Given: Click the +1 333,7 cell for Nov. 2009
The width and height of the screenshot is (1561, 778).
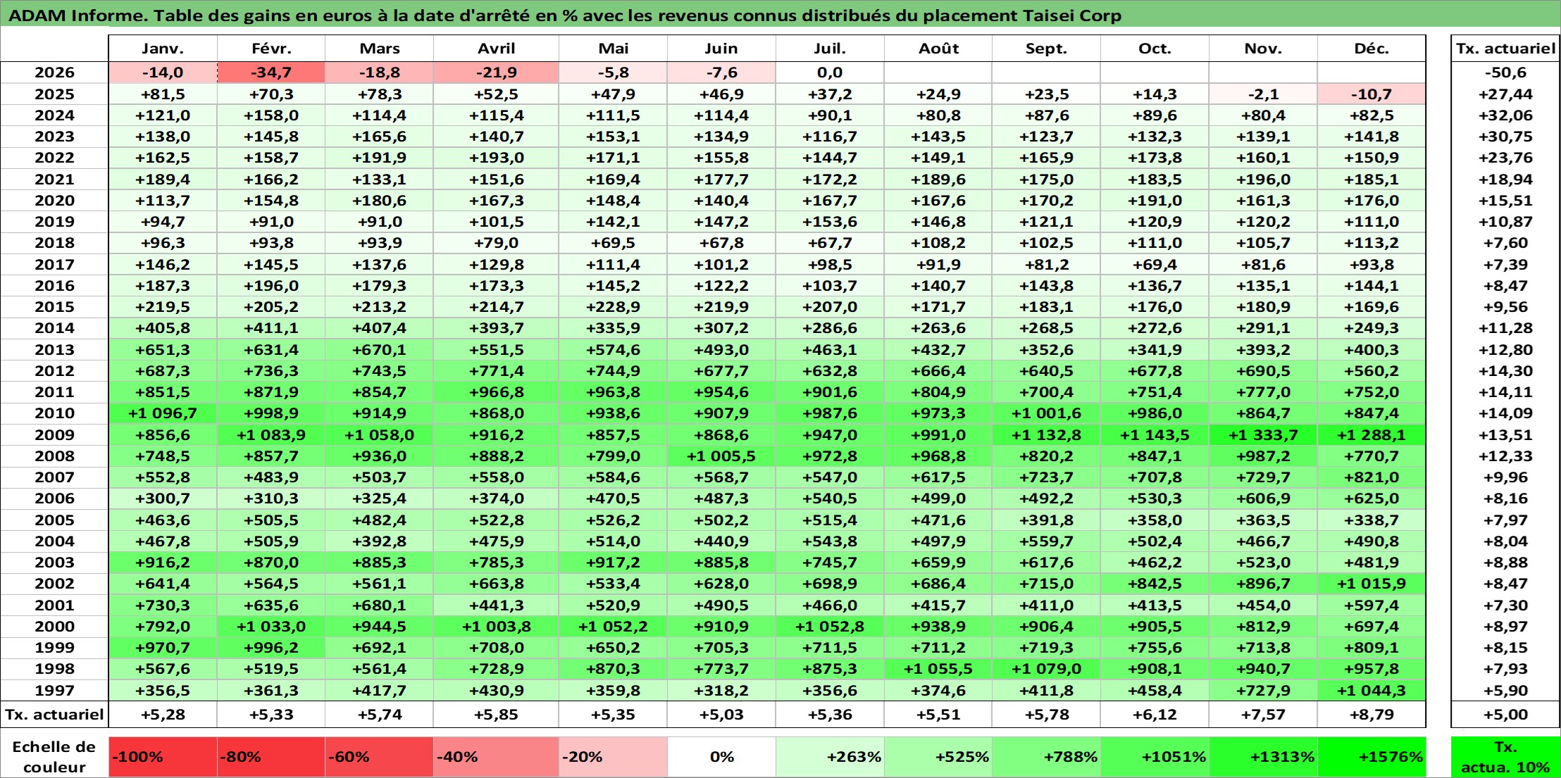Looking at the screenshot, I should (1263, 435).
